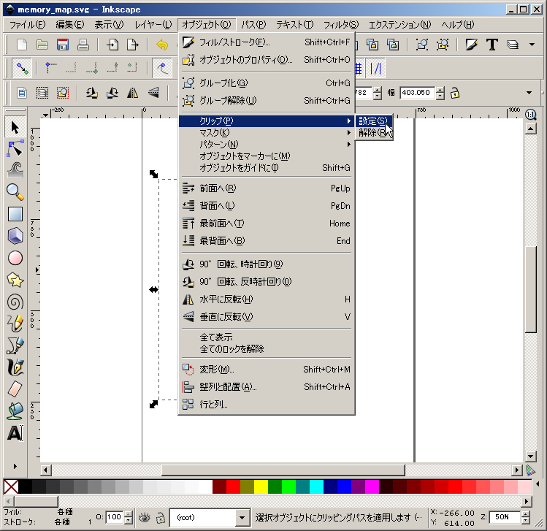547x531 pixels.
Task: Click the Export icon
Action: point(133,45)
